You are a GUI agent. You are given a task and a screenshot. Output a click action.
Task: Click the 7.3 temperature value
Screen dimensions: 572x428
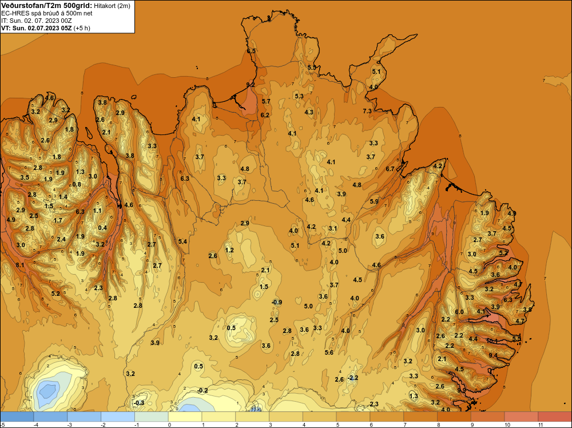pos(367,111)
